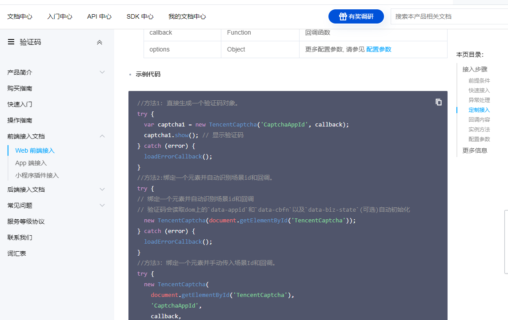This screenshot has width=508, height=320.
Task: Open 购买指南 in the sidebar
Action: click(20, 88)
